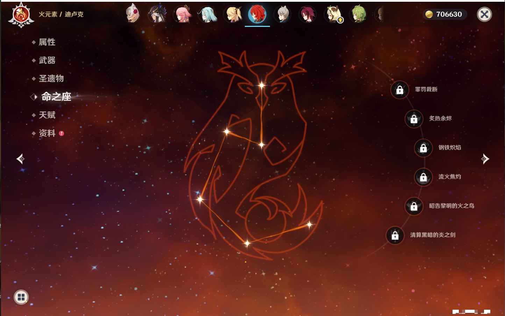Viewport: 505px width, 316px height.
Task: Select the locked constellation 昭告黎明的火之鸟
Action: click(x=414, y=206)
